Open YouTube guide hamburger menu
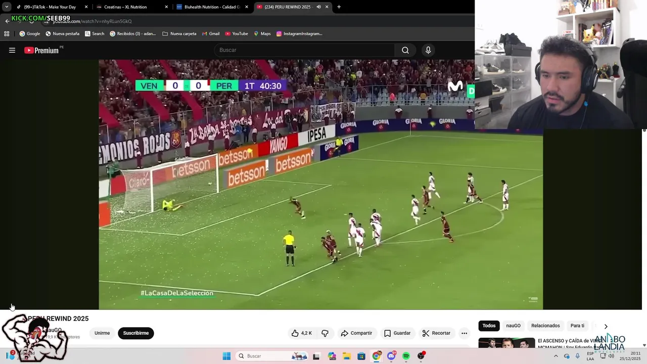Screen dimensions: 647x364 pos(12,50)
